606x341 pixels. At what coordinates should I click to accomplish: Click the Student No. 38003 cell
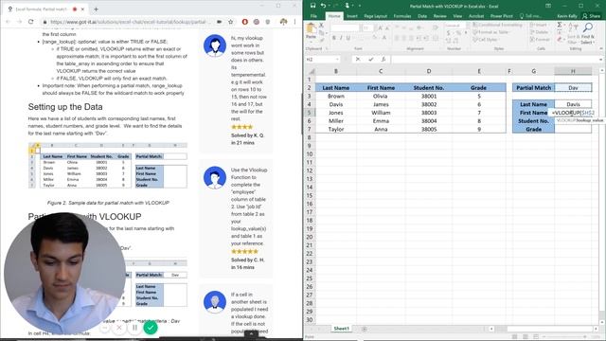click(x=429, y=113)
